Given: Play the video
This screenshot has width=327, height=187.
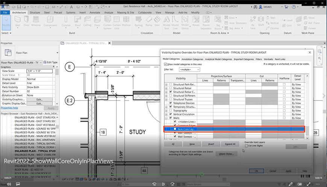Looking at the screenshot, I should coord(163,184).
